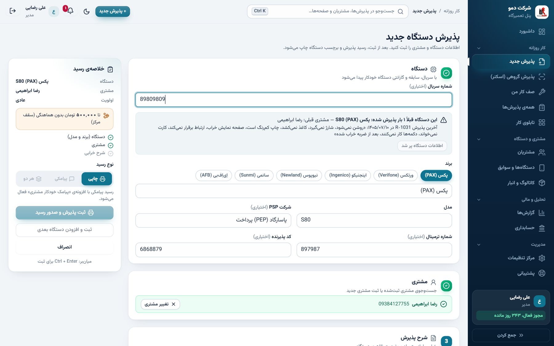Click ثبت پذیرش و صدور رسید button
The width and height of the screenshot is (554, 346).
(65, 213)
